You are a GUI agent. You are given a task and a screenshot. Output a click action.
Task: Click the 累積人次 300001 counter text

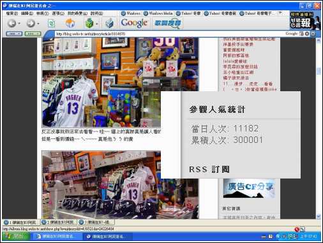coord(227,140)
